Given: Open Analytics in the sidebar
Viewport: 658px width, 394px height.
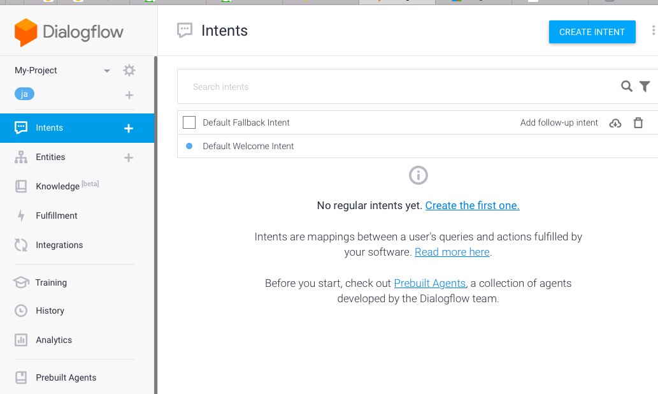Looking at the screenshot, I should 54,340.
